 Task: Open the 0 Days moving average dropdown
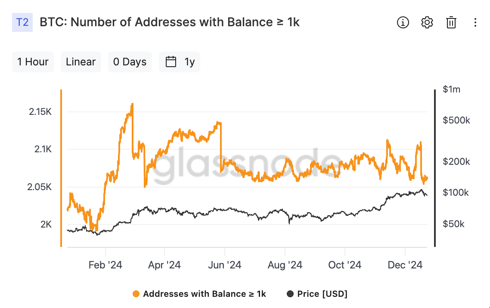click(x=130, y=62)
